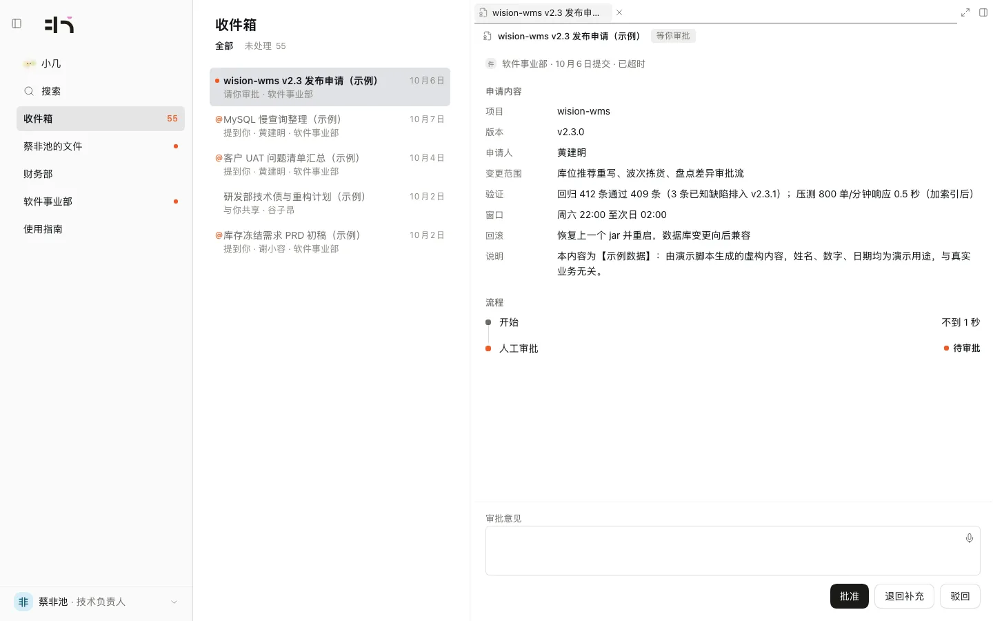Switch to the 未处理 filter tab
The height and width of the screenshot is (621, 993).
click(x=265, y=46)
